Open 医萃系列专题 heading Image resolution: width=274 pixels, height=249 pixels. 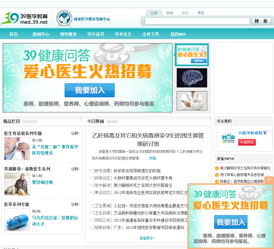tap(16, 204)
